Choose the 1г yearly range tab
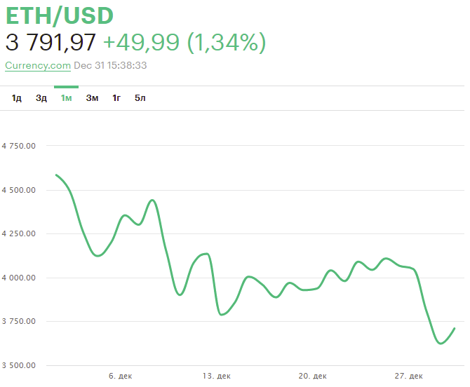Viewport: 470px width, 387px height. (116, 97)
